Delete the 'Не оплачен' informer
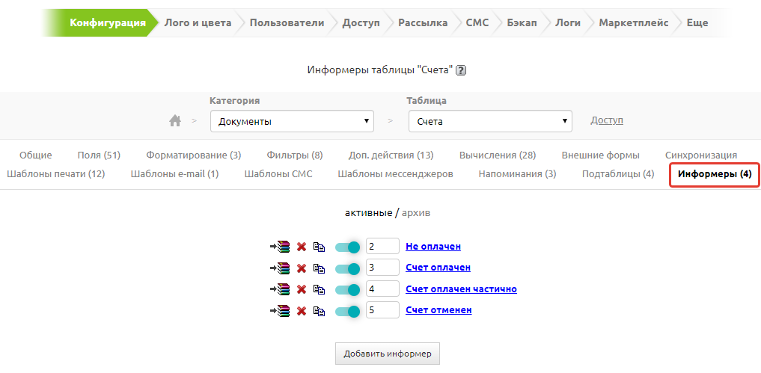Screen dimensions: 761x373 (302, 247)
